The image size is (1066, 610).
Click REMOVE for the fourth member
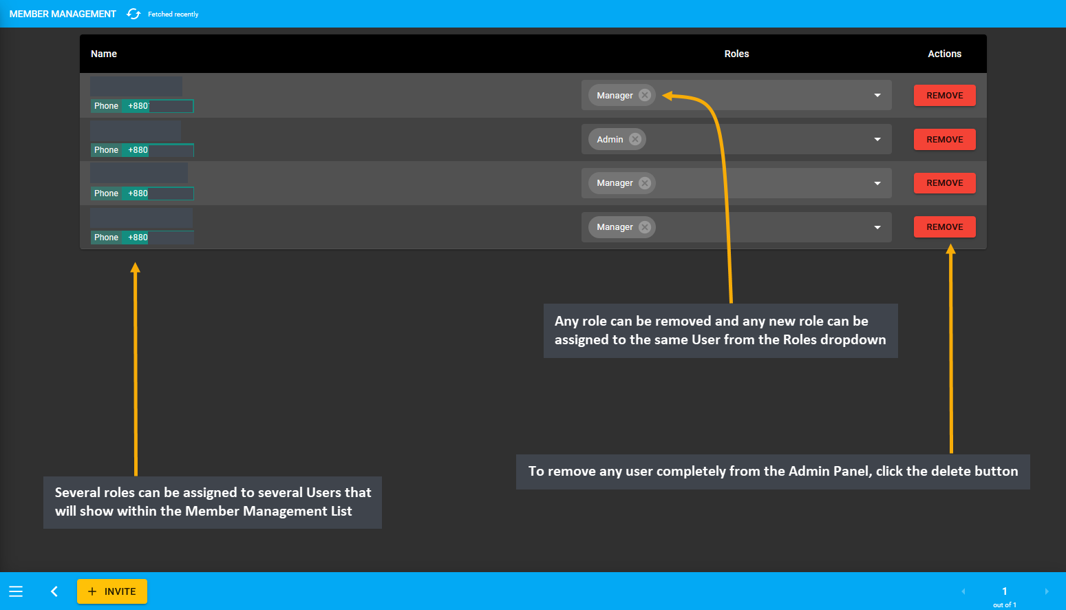click(x=944, y=227)
